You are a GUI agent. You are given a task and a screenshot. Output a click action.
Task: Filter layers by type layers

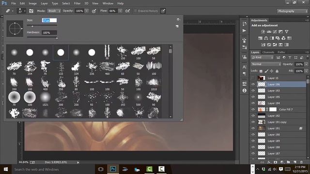[x=290, y=58]
